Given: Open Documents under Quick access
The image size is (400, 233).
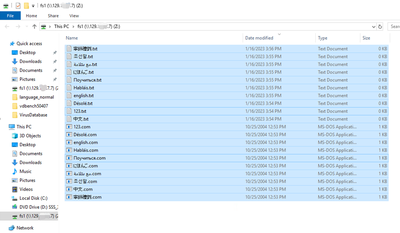Looking at the screenshot, I should point(31,70).
